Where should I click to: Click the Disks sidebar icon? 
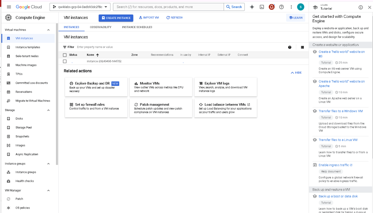coord(9,119)
